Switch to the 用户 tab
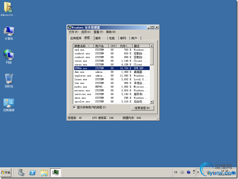 [135, 38]
